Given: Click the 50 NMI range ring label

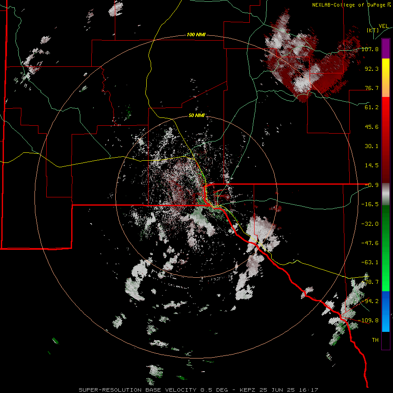Looking at the screenshot, I should (197, 115).
